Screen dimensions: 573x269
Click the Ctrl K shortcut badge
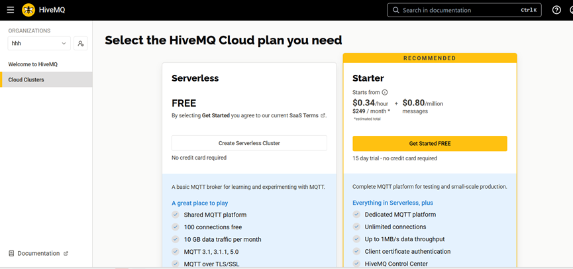coord(529,10)
